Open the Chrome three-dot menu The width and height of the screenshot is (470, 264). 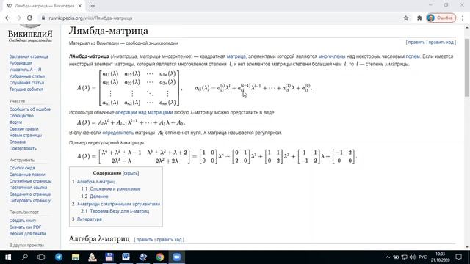(463, 18)
